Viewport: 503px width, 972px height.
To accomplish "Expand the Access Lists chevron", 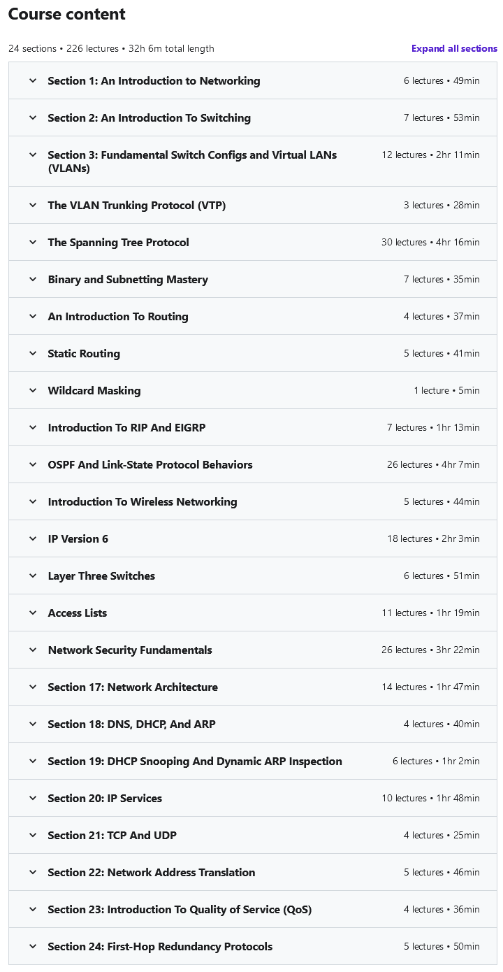I will 33,613.
